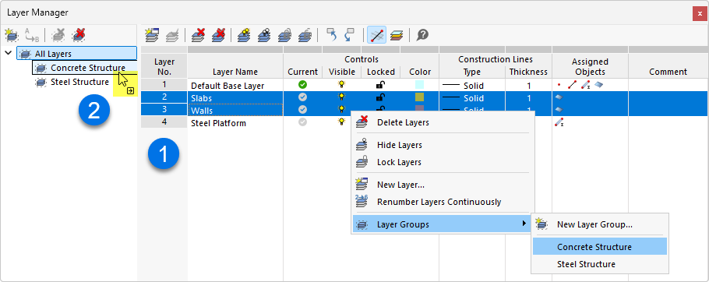Select row header number 4
Image resolution: width=709 pixels, height=282 pixels.
click(164, 122)
